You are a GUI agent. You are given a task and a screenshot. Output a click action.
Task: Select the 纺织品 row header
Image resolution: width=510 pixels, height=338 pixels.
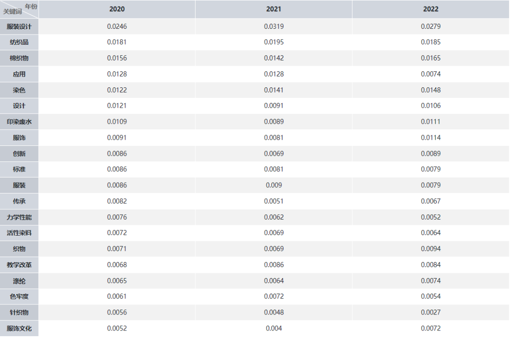click(19, 42)
